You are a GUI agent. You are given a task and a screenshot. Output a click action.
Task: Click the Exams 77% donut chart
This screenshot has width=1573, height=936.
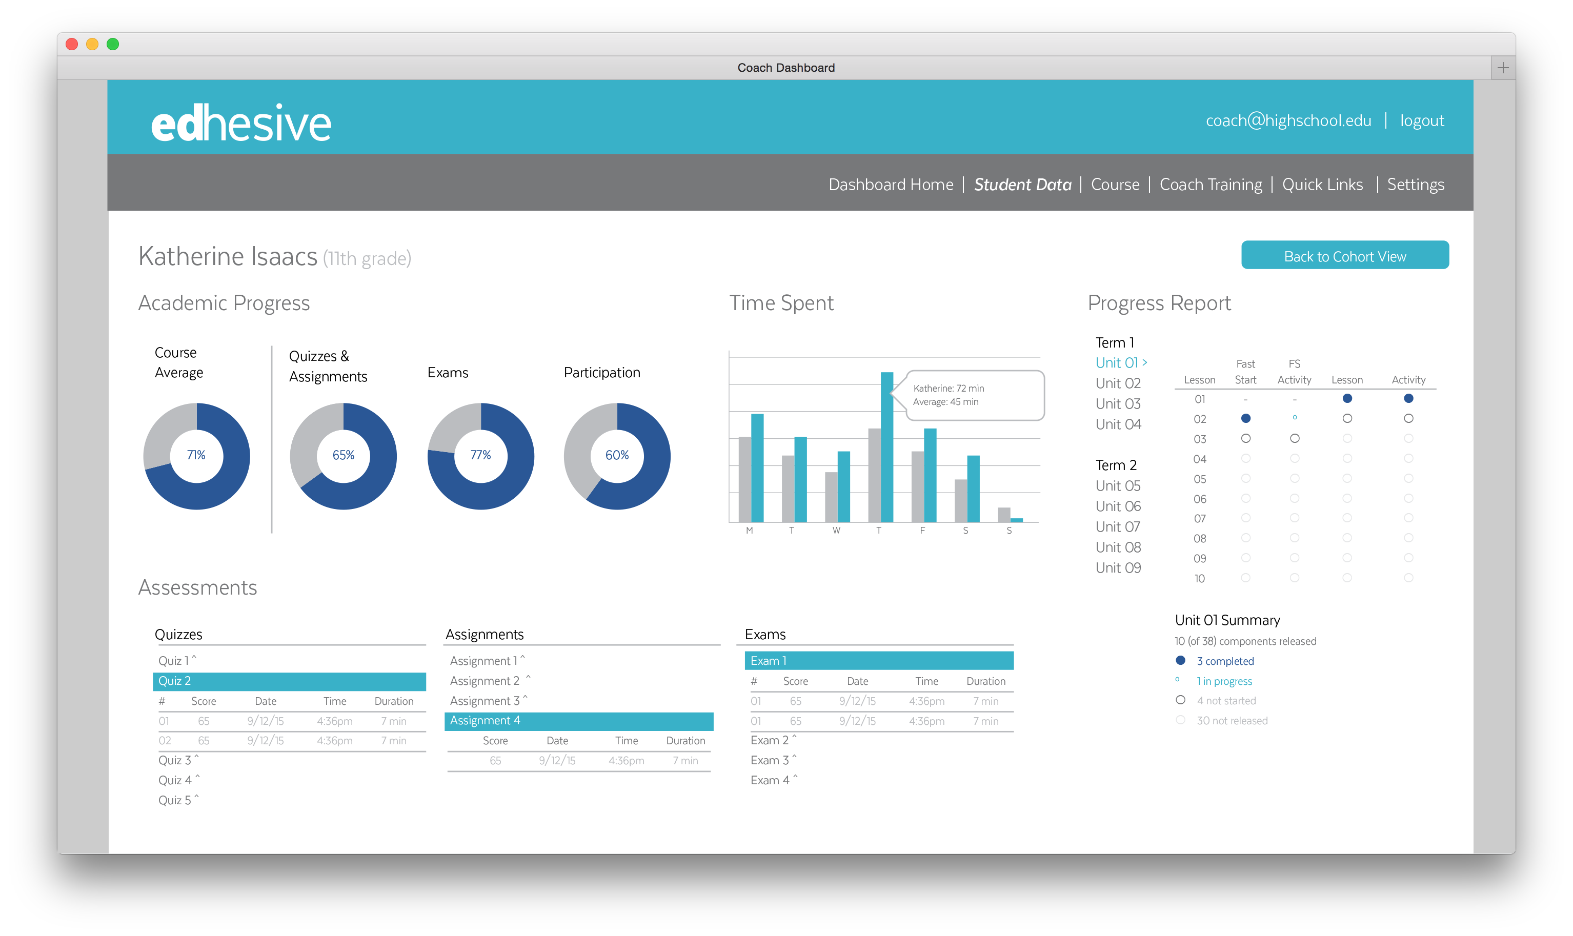(x=480, y=455)
